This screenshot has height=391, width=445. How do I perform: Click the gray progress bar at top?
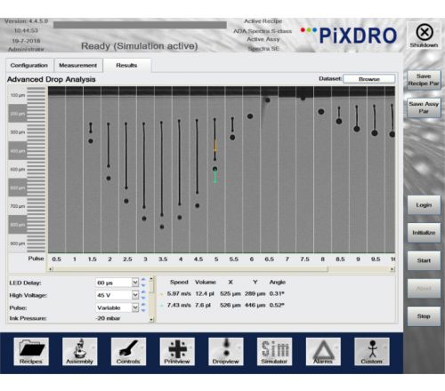(140, 25)
